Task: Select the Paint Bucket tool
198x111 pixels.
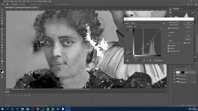Action: pyautogui.click(x=2, y=42)
